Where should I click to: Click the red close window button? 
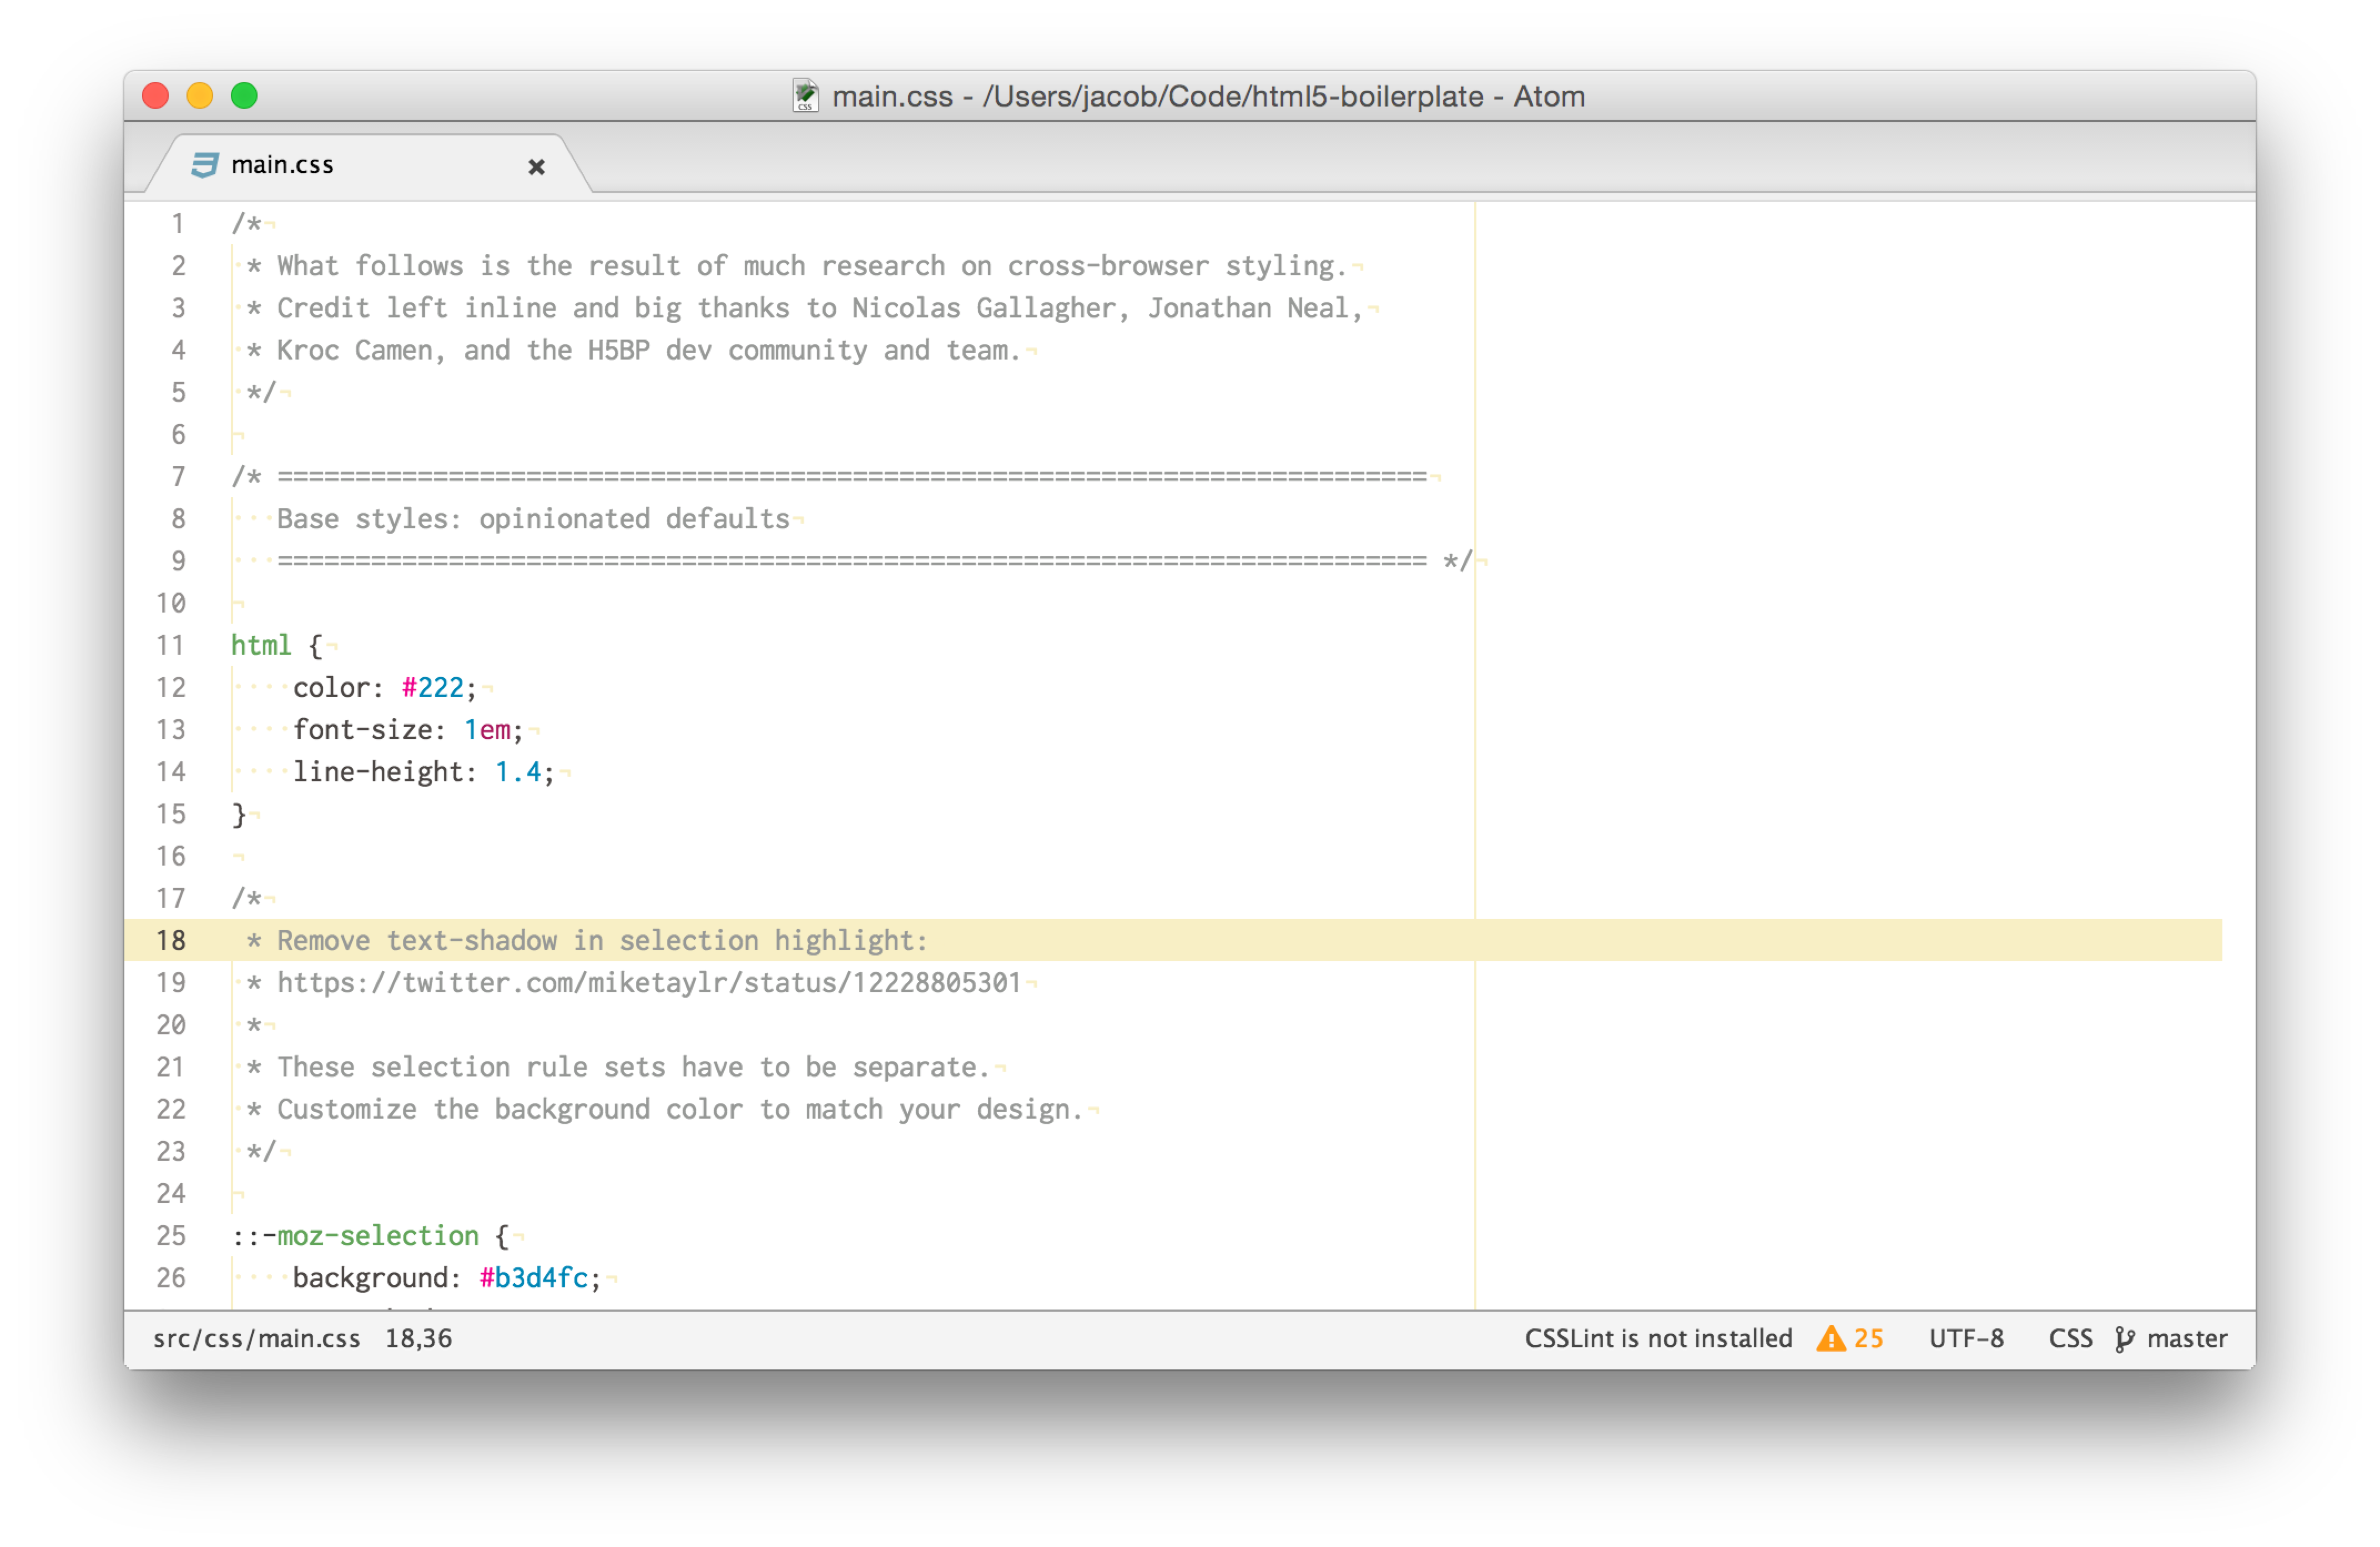pyautogui.click(x=156, y=96)
